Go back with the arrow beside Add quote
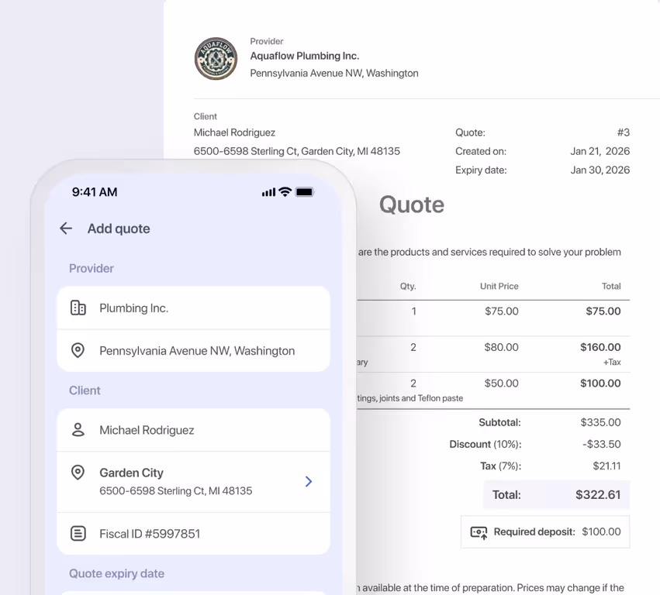Viewport: 660px width, 595px height. point(66,229)
